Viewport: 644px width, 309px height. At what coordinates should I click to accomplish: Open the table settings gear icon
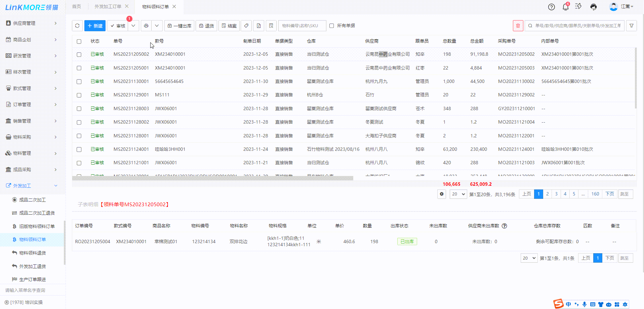pyautogui.click(x=442, y=194)
